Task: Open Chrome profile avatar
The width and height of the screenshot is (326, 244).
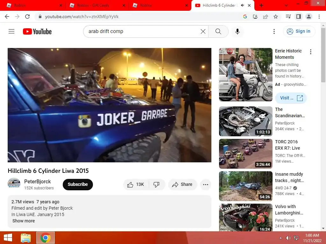Action: coord(308,17)
